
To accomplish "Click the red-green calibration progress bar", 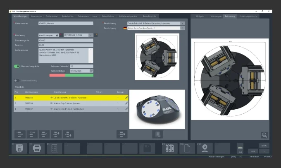I will (x=71, y=75).
